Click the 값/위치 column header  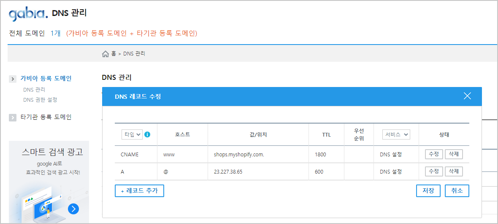pyautogui.click(x=258, y=134)
